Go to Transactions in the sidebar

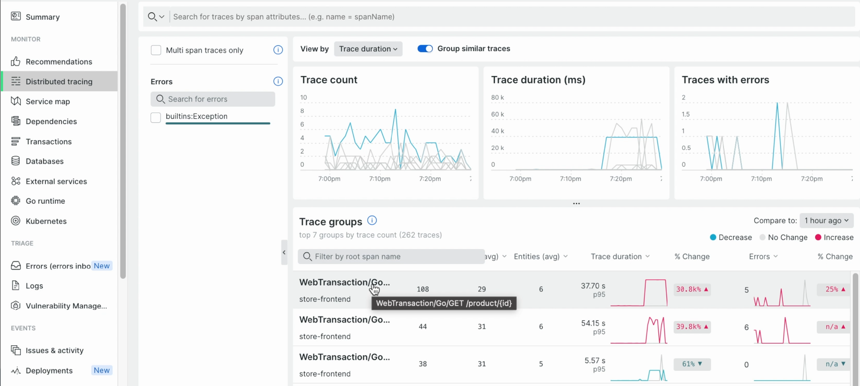[x=48, y=141]
